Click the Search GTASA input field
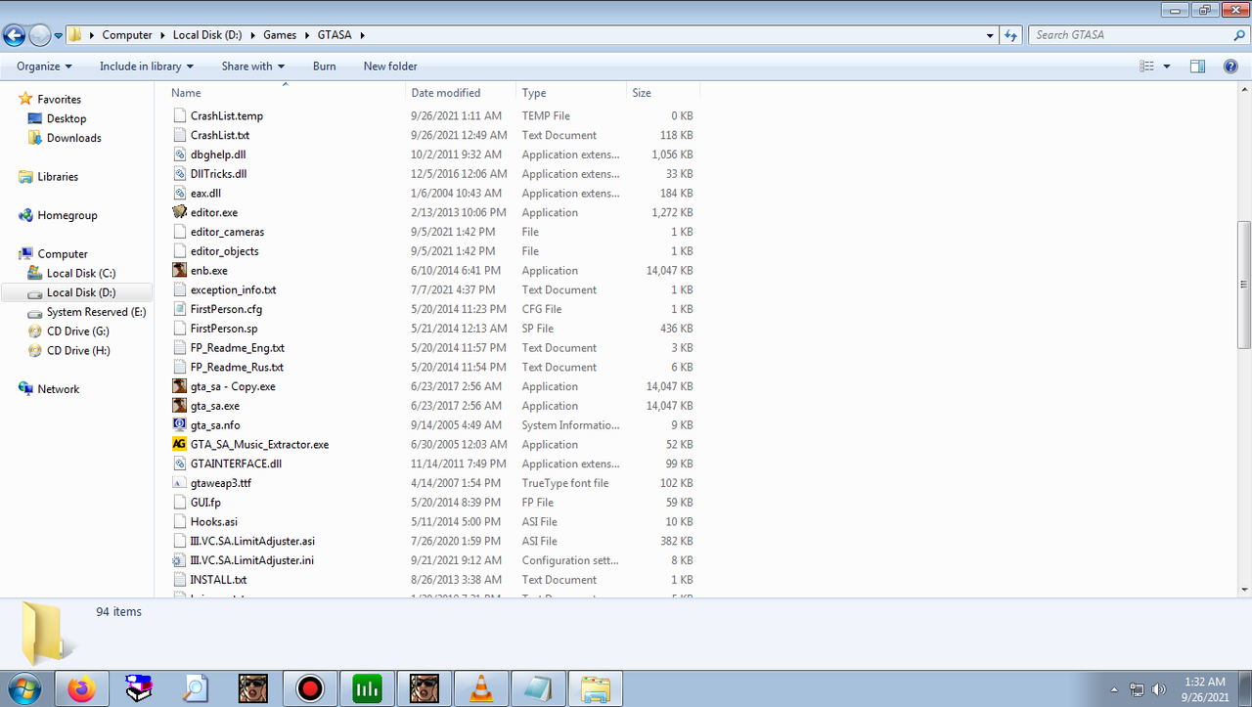Viewport: 1252px width, 707px height. coord(1129,35)
